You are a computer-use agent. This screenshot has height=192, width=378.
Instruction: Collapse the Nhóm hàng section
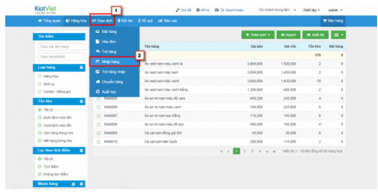[x=81, y=184]
